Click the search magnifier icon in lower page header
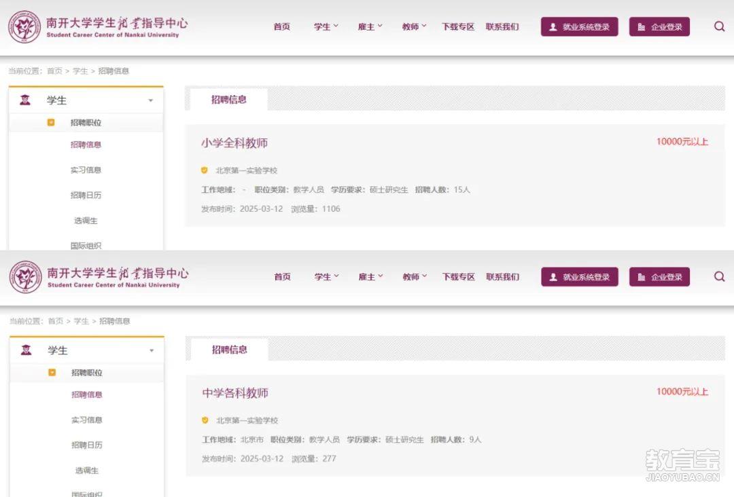The image size is (734, 497). pyautogui.click(x=720, y=276)
